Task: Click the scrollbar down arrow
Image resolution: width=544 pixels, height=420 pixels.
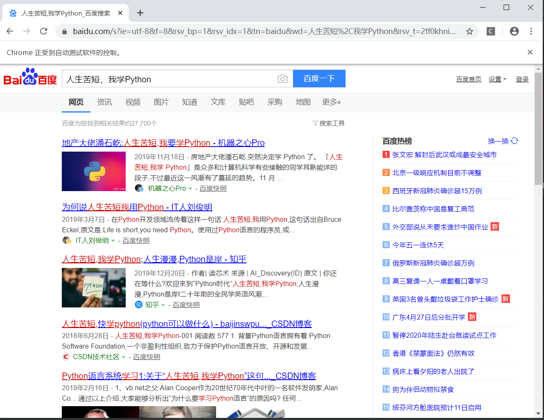Action: (x=539, y=414)
